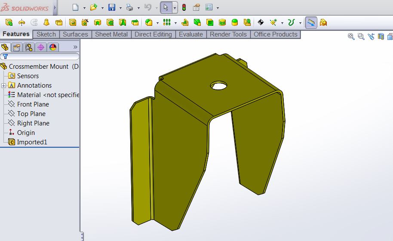The image size is (393, 241).
Task: Select Imported1 feature in the tree
Action: [x=32, y=142]
